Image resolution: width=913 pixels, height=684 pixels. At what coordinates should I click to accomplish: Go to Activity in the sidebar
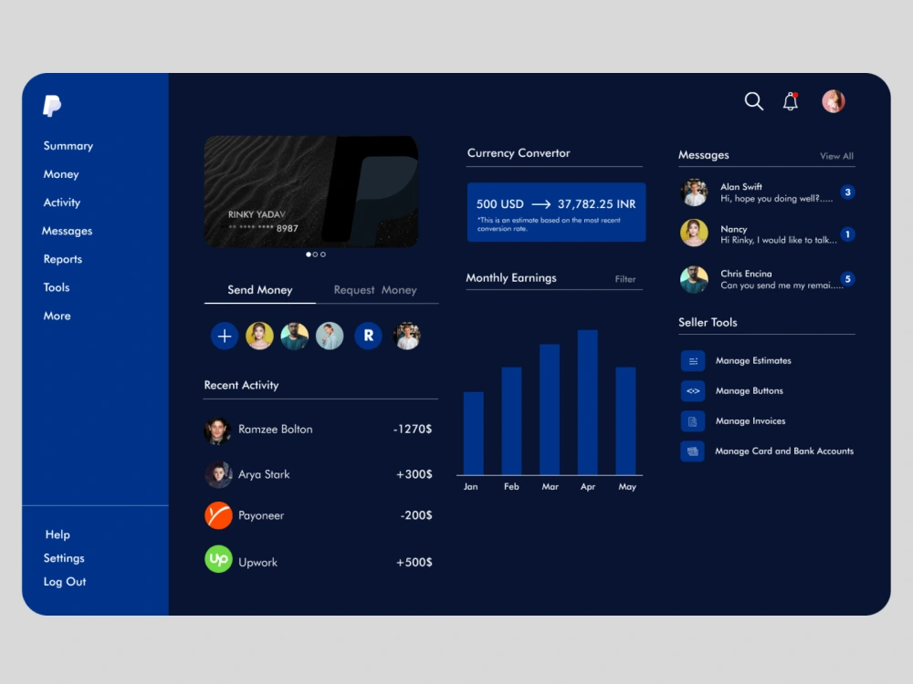(x=62, y=203)
